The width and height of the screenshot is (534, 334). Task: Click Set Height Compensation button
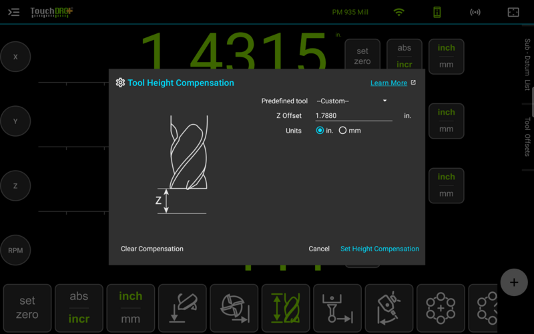pyautogui.click(x=380, y=249)
